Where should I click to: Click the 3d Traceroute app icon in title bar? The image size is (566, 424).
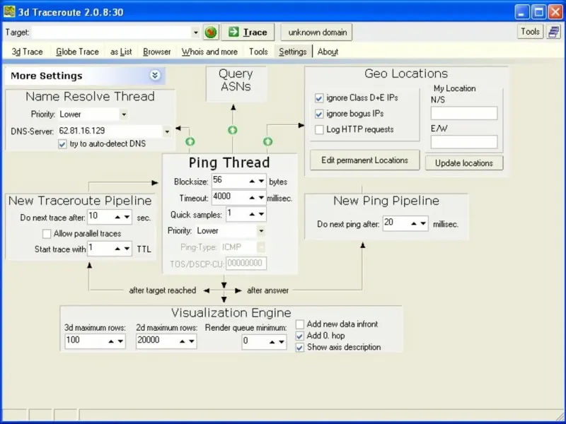[9, 11]
